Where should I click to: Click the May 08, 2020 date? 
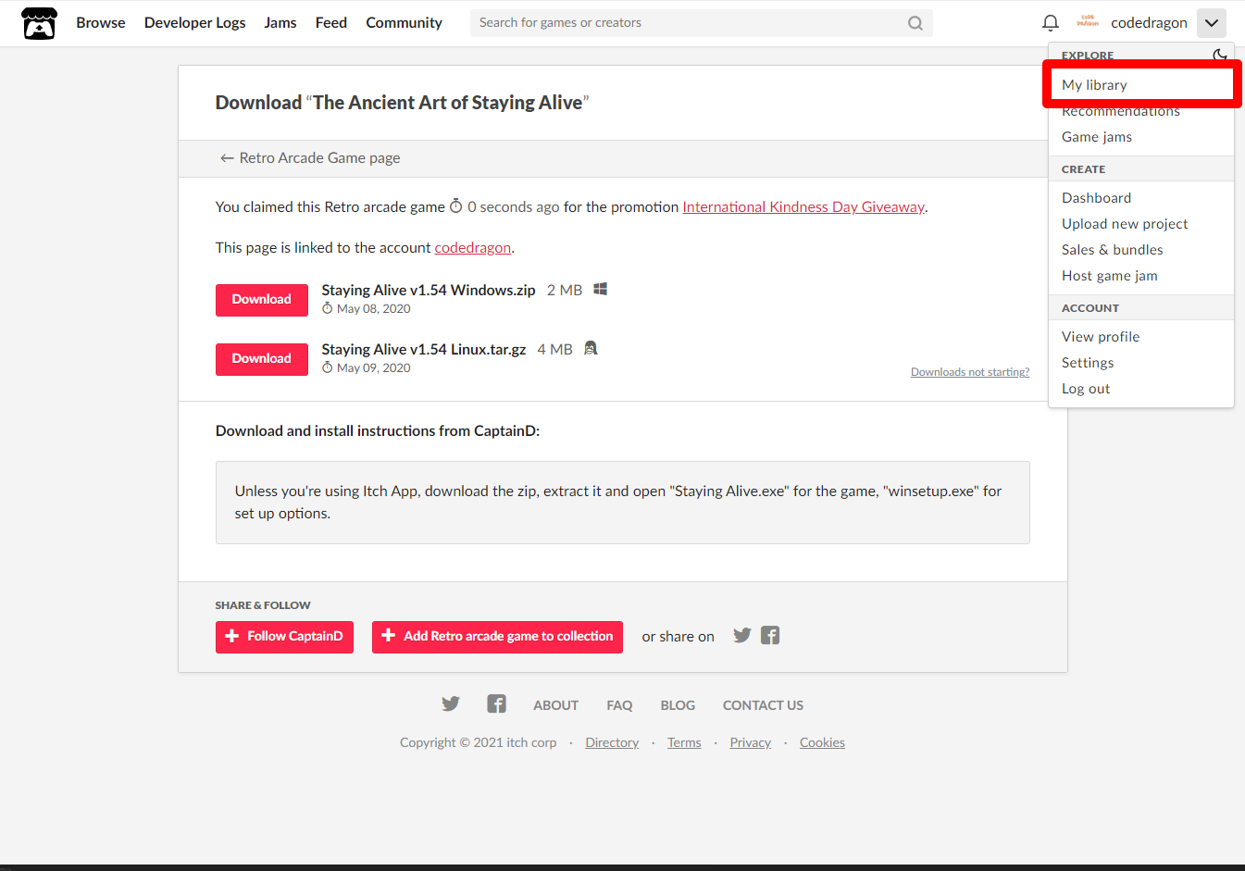(373, 309)
